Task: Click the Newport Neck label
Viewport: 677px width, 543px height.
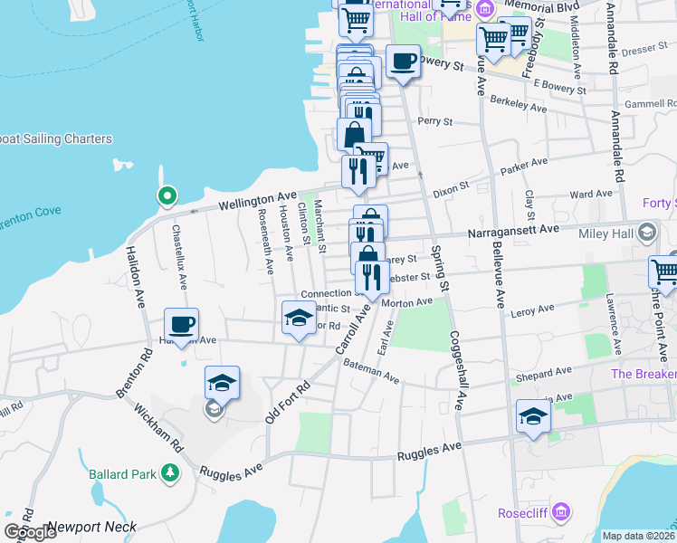Action: tap(92, 527)
